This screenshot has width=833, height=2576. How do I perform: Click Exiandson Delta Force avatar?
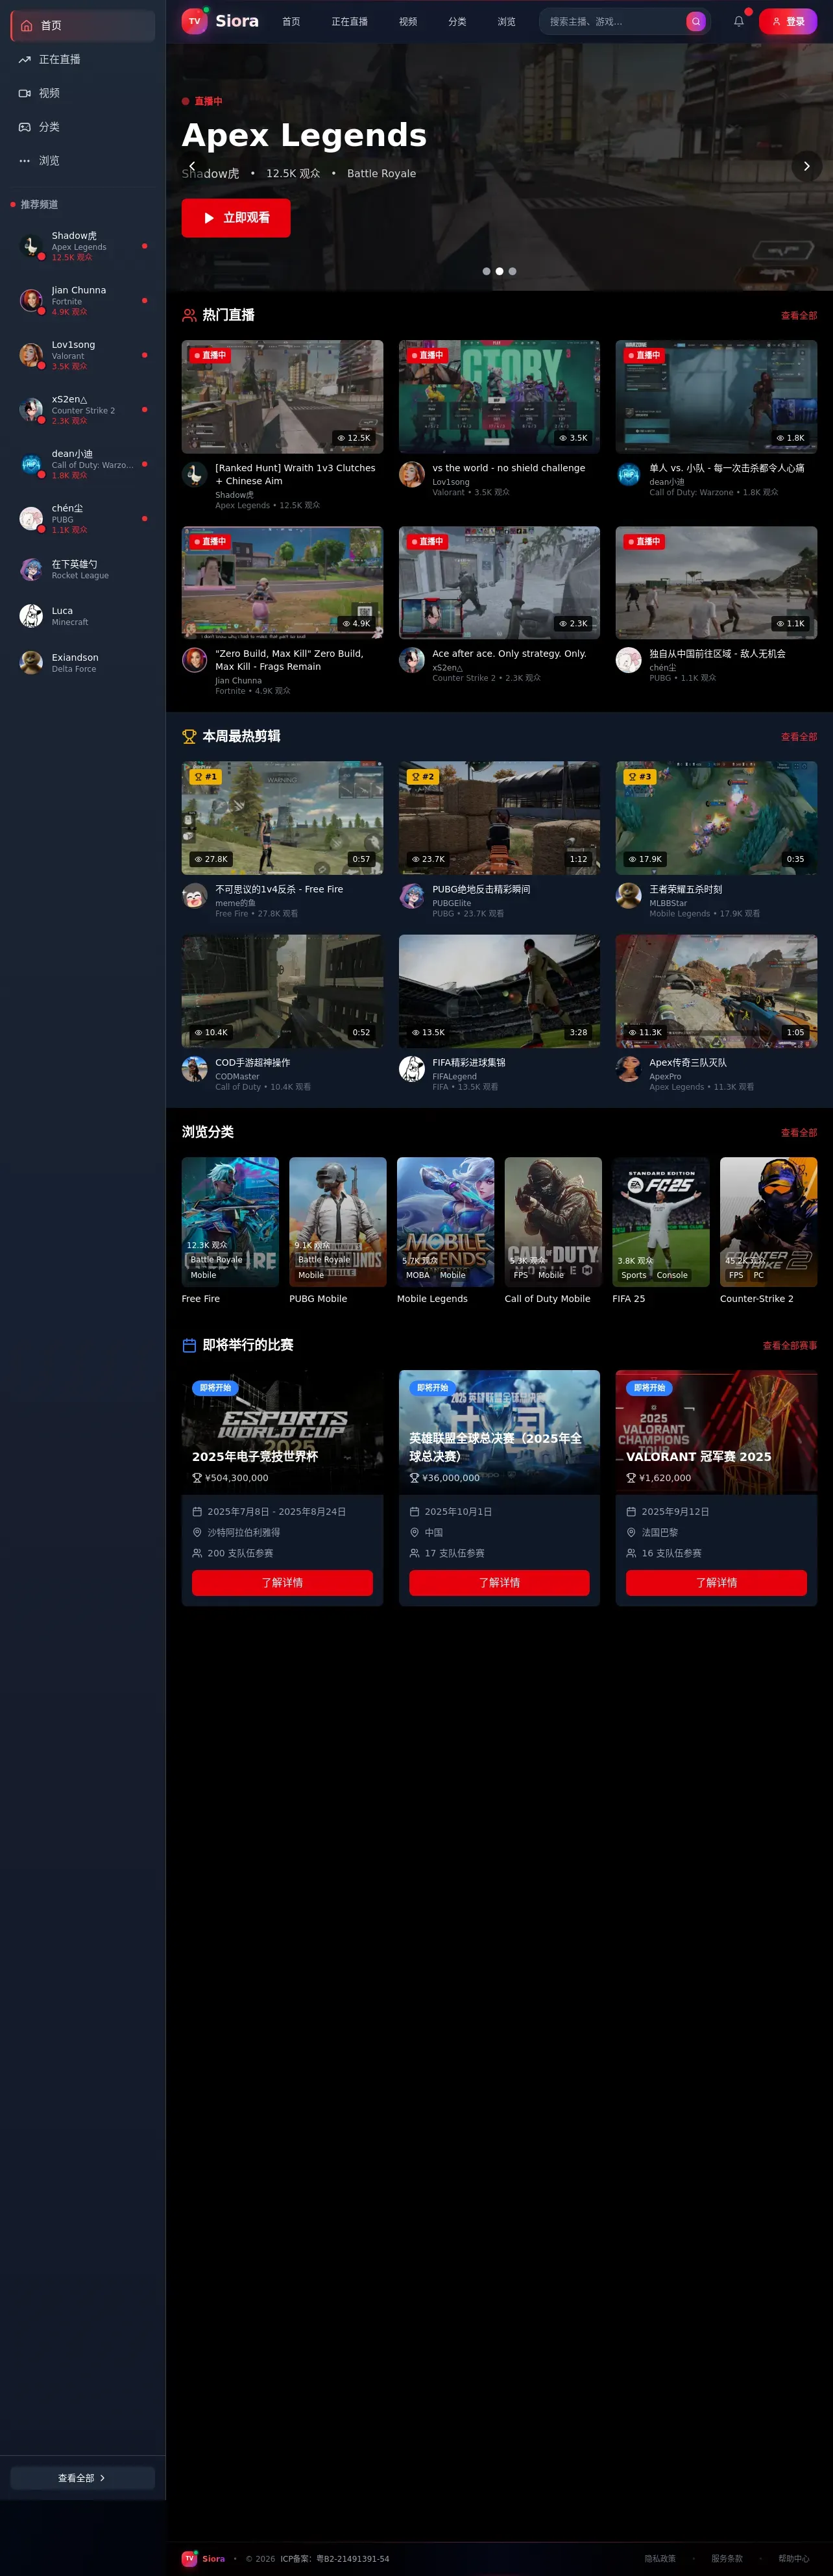[x=31, y=663]
